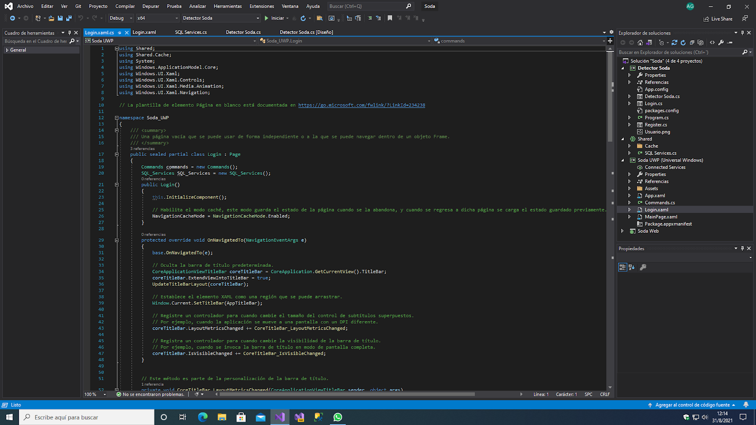Viewport: 756px width, 425px height.
Task: Collapse the Login class code block
Action: click(117, 154)
